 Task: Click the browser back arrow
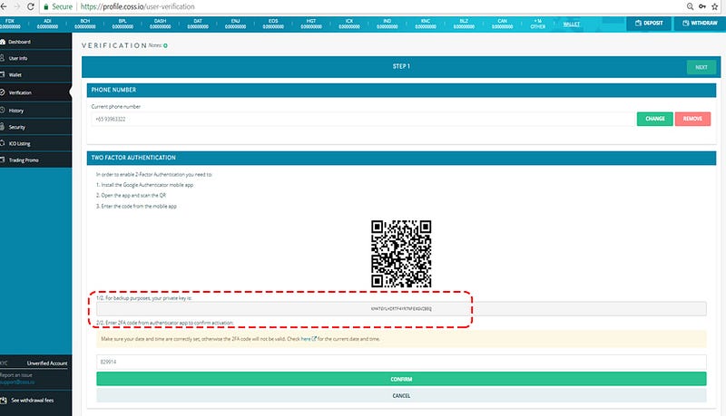tap(4, 6)
